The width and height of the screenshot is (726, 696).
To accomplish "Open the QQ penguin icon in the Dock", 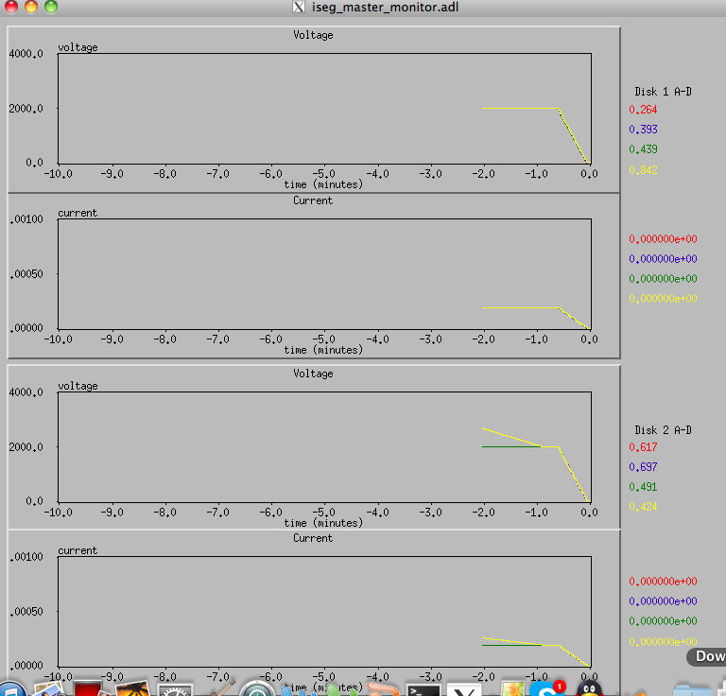I will click(x=589, y=688).
